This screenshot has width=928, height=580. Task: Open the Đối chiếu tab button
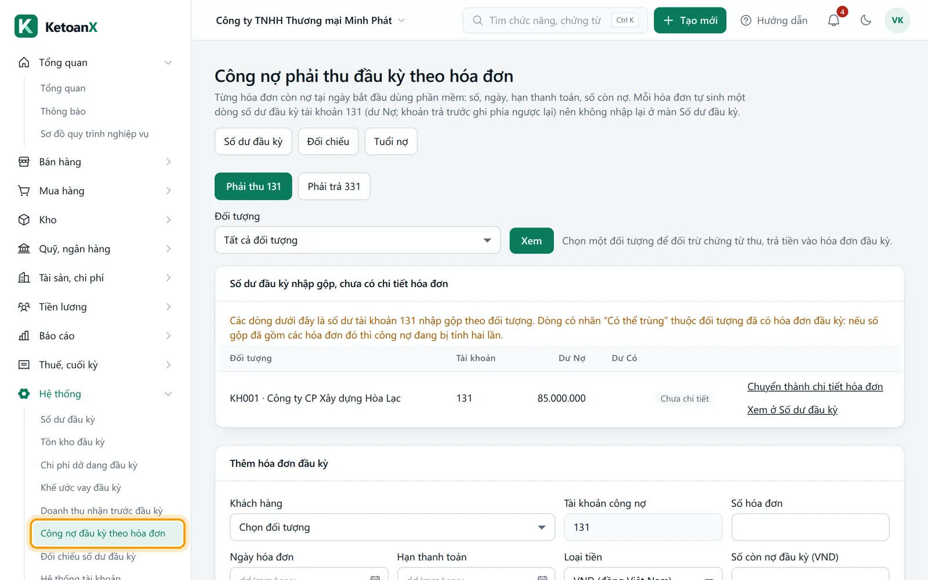tap(328, 142)
